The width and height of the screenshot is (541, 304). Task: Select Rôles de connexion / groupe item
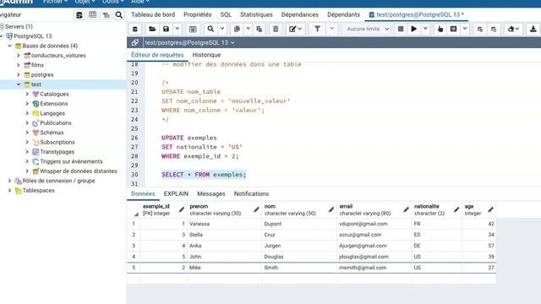tap(58, 181)
